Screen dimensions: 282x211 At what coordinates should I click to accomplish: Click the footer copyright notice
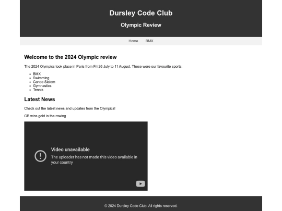coord(141,206)
